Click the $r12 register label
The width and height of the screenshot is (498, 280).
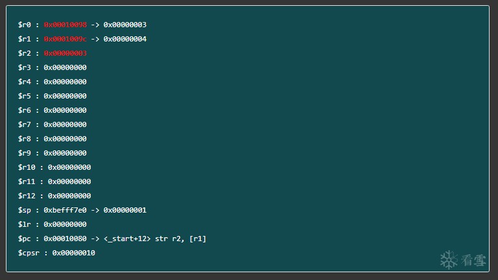[27, 196]
